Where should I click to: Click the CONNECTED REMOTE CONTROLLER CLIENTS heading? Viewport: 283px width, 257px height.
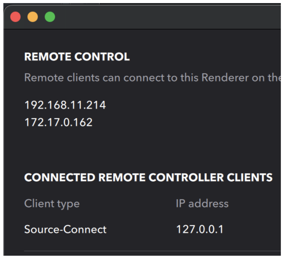point(148,178)
